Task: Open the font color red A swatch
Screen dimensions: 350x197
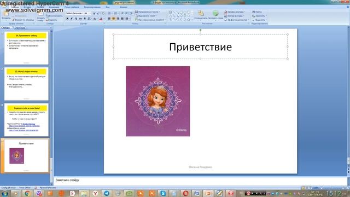Action: click(x=101, y=19)
